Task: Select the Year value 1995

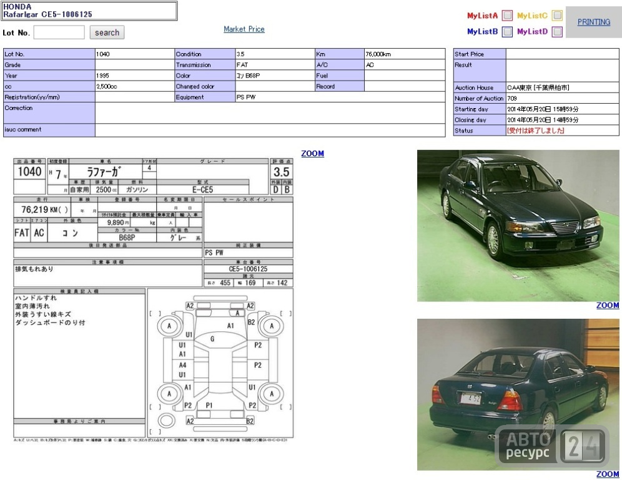Action: click(102, 76)
